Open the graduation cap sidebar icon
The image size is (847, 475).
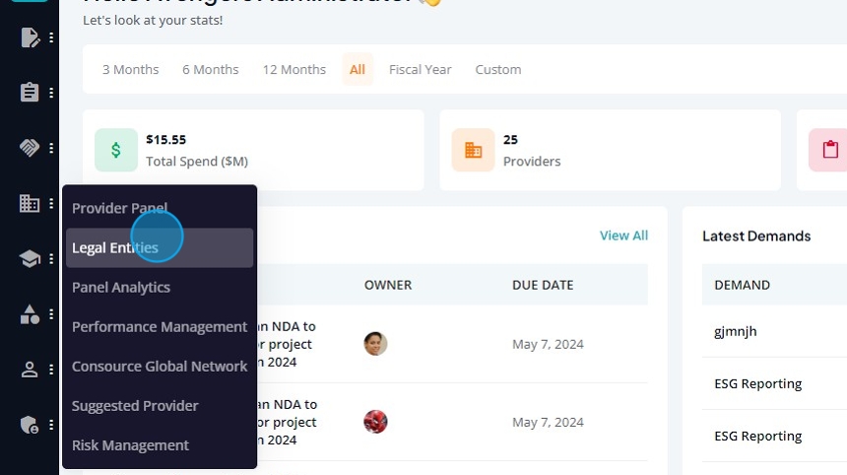click(x=30, y=259)
